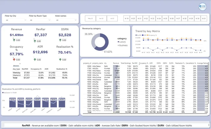This screenshot has height=129, width=211.
Task: Select week W 23 slicer tile
Action: point(152,19)
